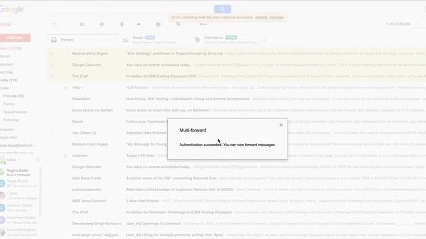Click the Multi-forward arrow icon in the toolbar
The image size is (426, 239).
click(138, 24)
